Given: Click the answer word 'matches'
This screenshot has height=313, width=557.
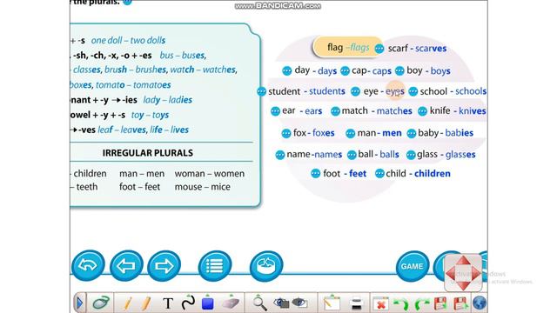Looking at the screenshot, I should point(394,111).
